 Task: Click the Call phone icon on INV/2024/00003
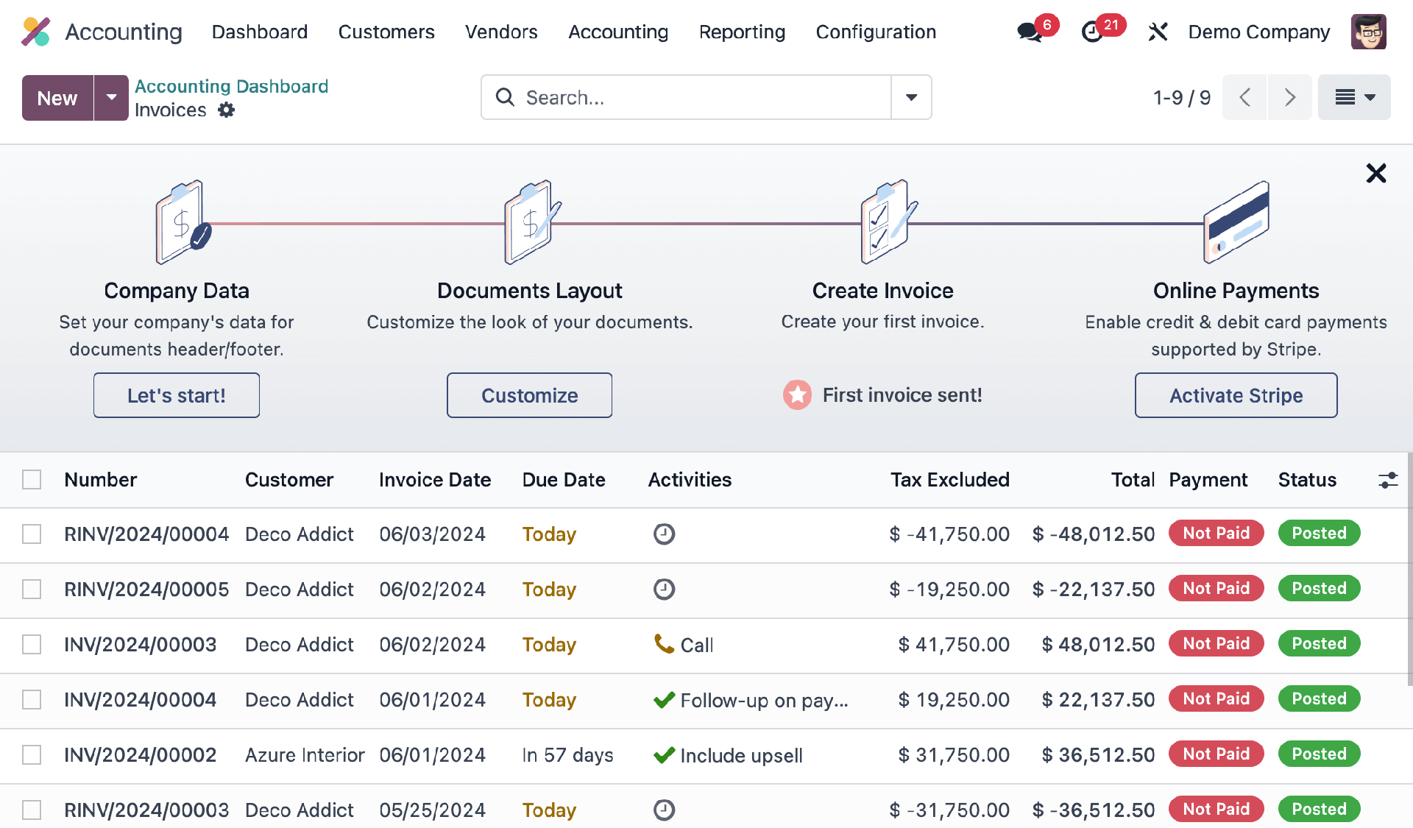pos(662,644)
